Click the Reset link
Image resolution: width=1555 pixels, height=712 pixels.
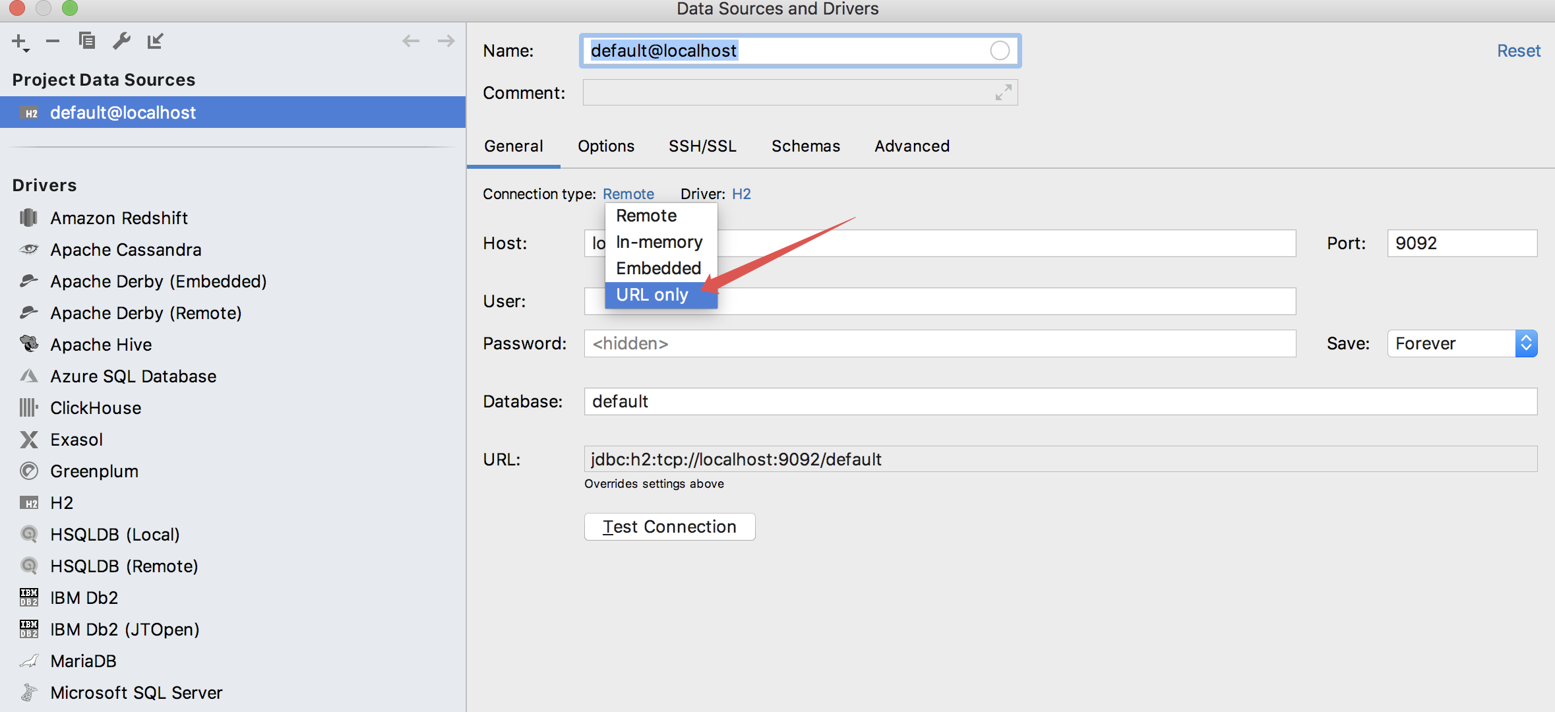point(1518,51)
